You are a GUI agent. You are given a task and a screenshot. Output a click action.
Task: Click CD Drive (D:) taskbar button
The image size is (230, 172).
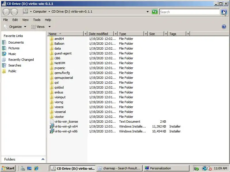pos(73,168)
